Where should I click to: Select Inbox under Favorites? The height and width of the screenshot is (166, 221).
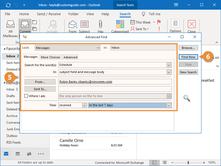11,56
